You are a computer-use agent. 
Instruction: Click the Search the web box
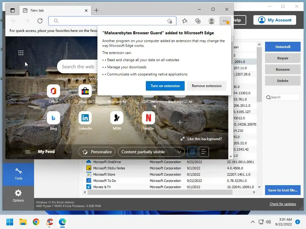pyautogui.click(x=78, y=66)
